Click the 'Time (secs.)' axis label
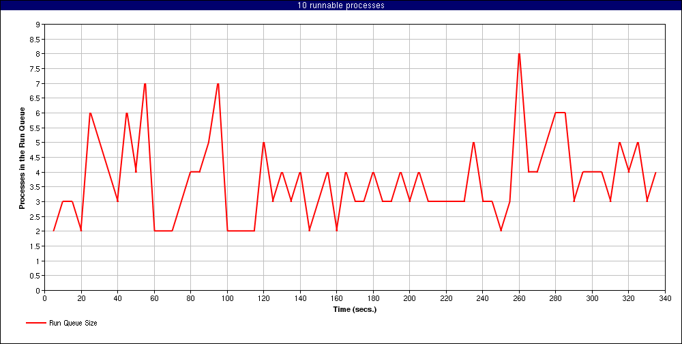The width and height of the screenshot is (682, 344). pyautogui.click(x=355, y=310)
